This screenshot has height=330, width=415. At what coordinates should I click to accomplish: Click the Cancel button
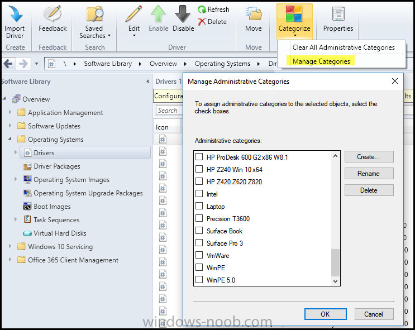pos(374,314)
